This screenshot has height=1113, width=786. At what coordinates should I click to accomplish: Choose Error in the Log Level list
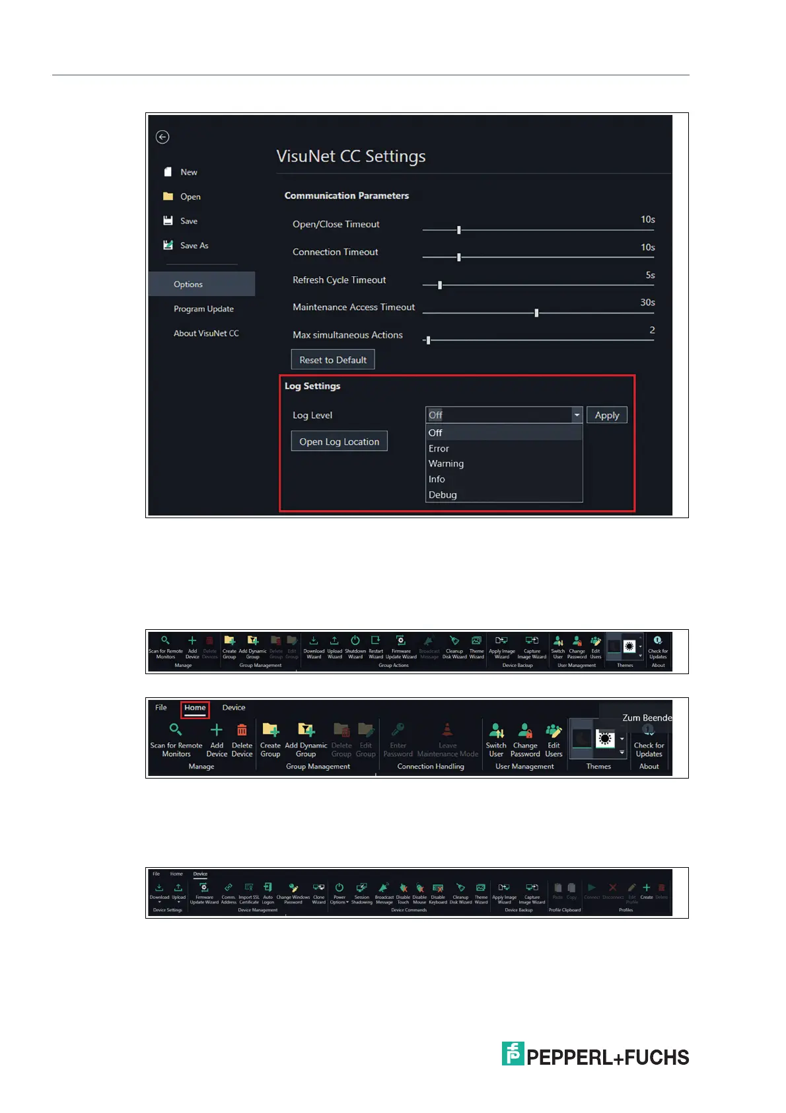coord(504,448)
